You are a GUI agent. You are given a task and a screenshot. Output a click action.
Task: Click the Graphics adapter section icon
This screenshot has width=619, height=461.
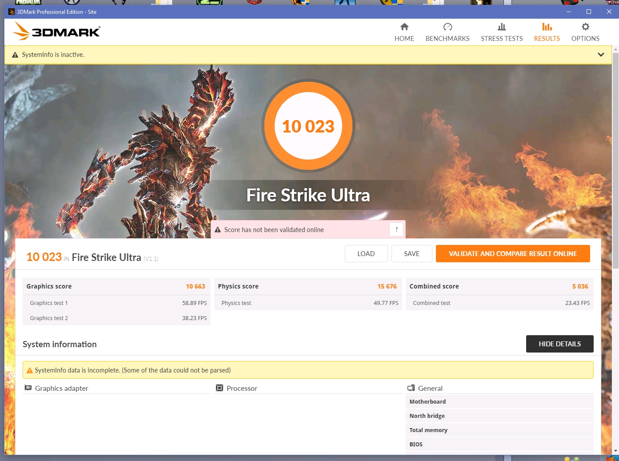(x=28, y=388)
